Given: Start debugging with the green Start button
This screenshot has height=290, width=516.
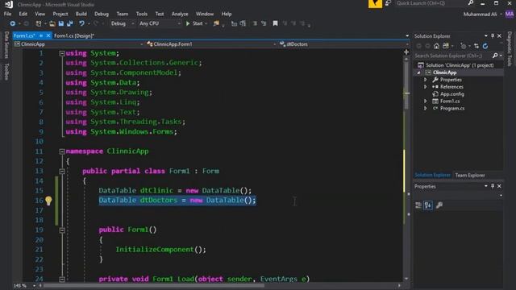Looking at the screenshot, I should click(x=195, y=23).
